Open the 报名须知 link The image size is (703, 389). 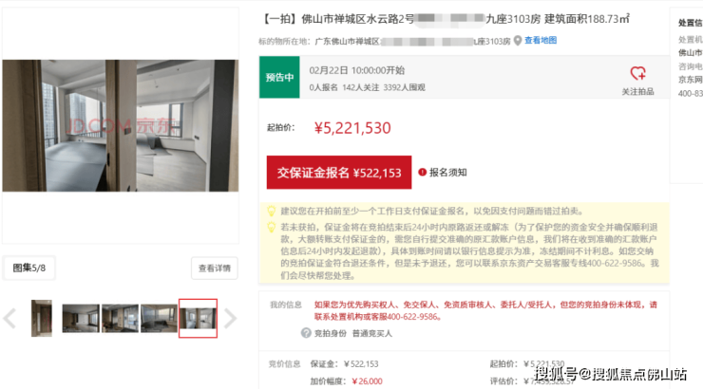click(x=447, y=173)
